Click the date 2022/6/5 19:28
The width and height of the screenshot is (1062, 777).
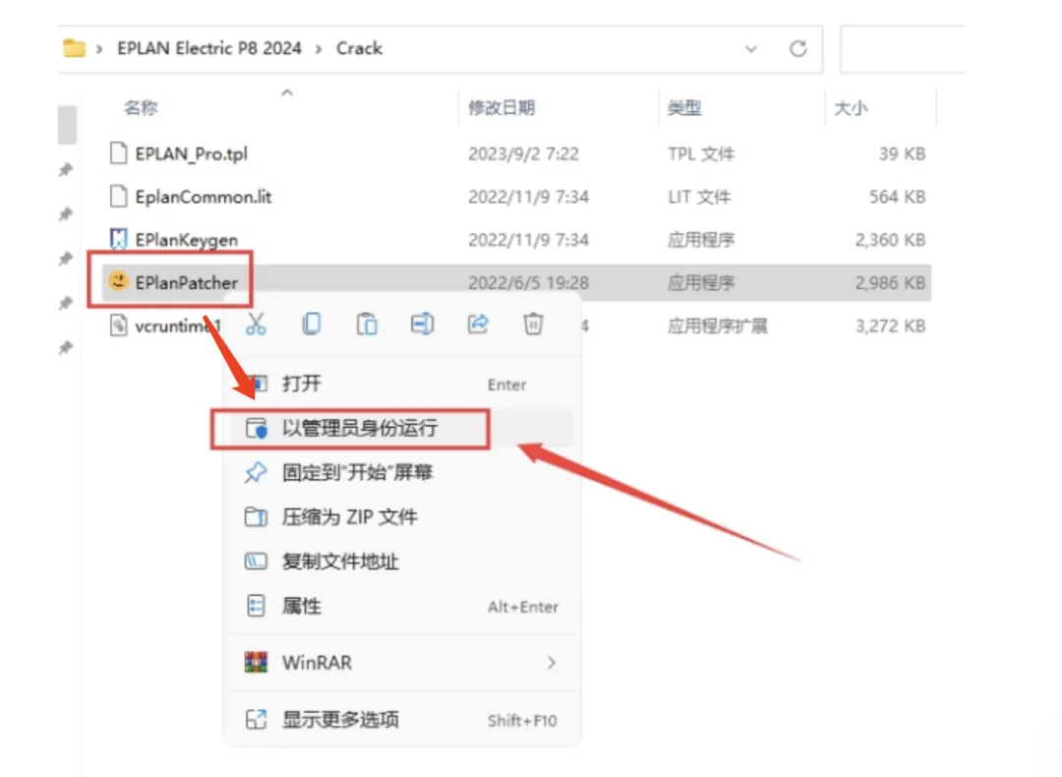click(528, 282)
